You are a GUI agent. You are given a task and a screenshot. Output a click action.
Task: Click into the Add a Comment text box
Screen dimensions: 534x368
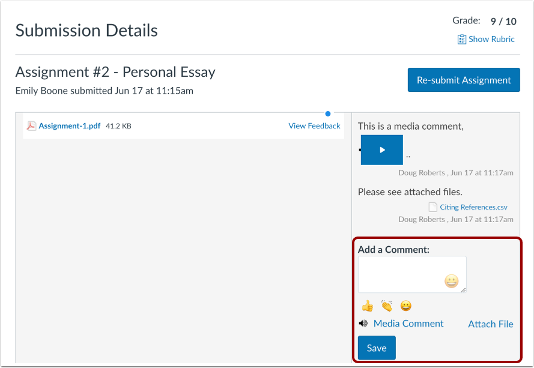412,274
